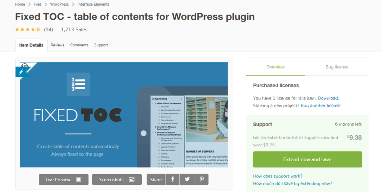Share the item on Twitter

tap(187, 179)
